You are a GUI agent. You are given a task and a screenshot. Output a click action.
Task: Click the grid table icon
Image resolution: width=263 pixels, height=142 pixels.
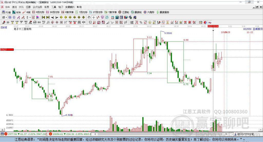pos(201,23)
